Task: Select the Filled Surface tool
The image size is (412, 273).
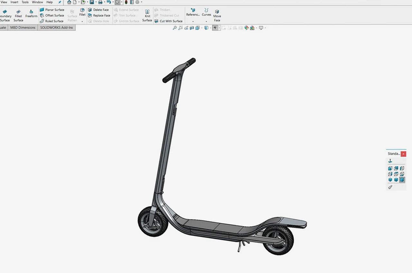Action: (18, 14)
